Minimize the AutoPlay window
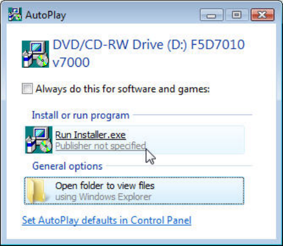Image resolution: width=283 pixels, height=246 pixels. (x=211, y=15)
